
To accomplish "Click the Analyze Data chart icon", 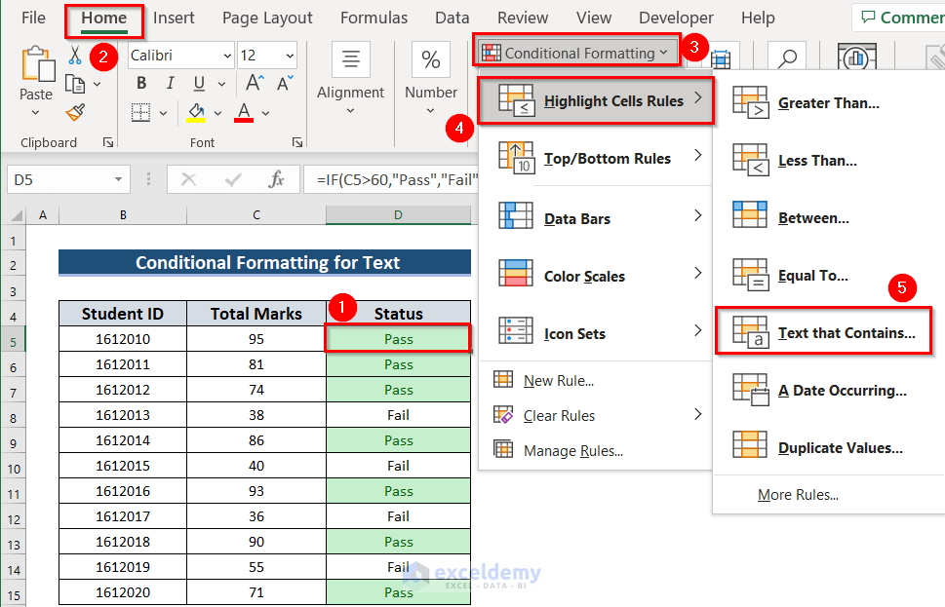I will coord(856,57).
